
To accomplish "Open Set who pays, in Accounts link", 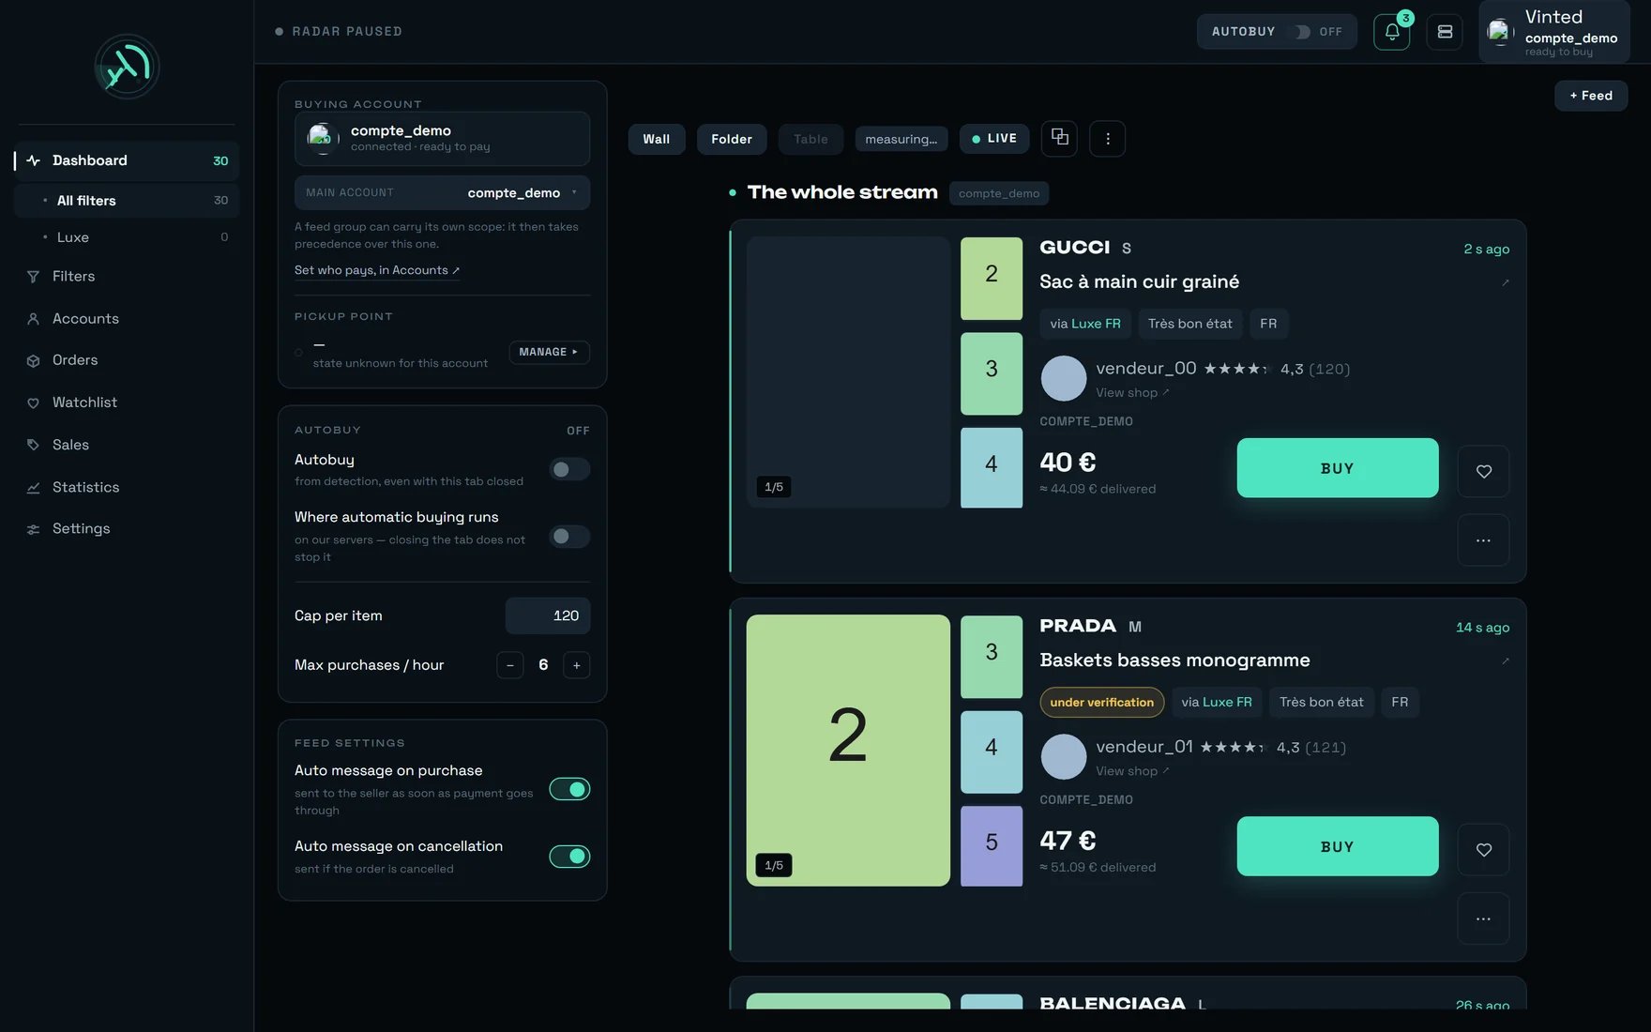I will (x=377, y=270).
